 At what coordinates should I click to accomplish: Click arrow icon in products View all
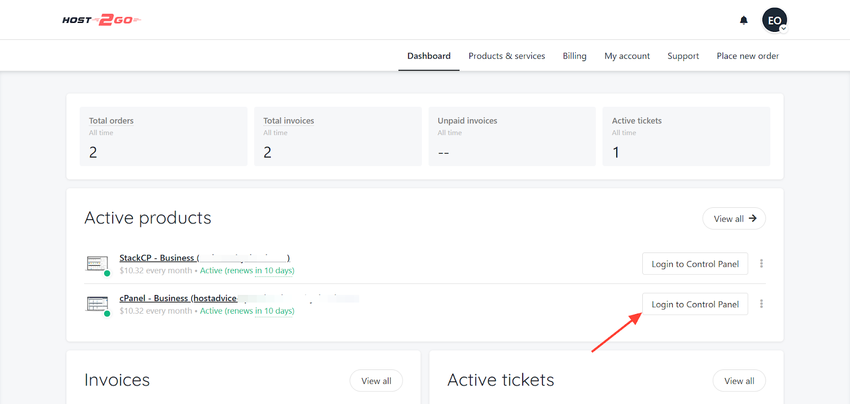click(753, 218)
